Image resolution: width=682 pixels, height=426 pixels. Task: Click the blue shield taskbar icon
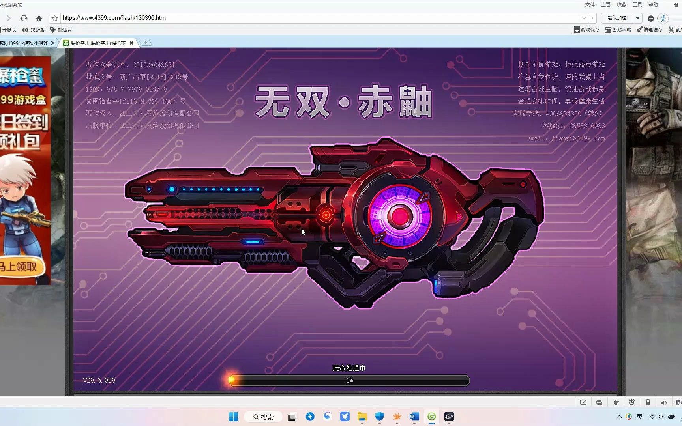point(379,417)
